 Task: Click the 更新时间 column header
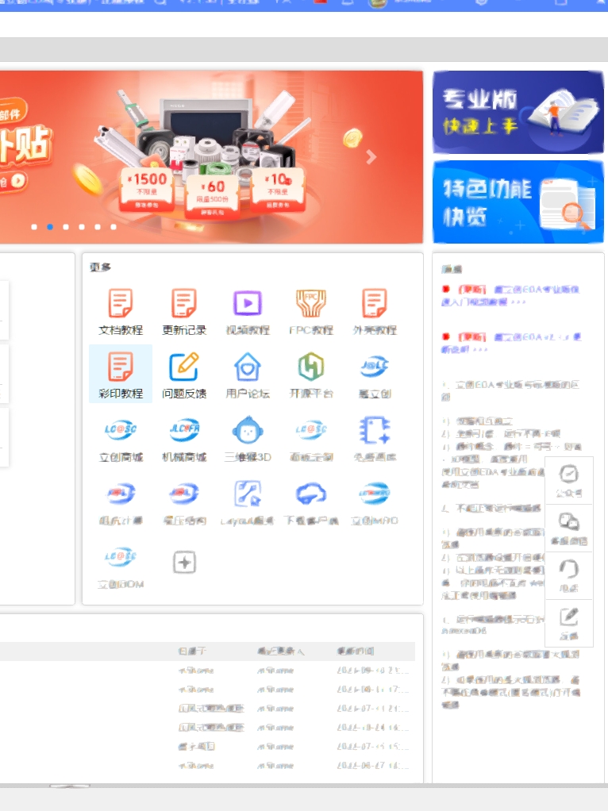pos(356,651)
